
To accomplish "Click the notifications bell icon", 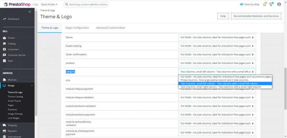I will coord(265,4).
